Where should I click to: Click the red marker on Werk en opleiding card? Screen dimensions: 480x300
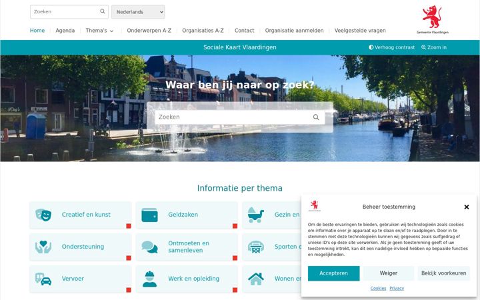235,290
